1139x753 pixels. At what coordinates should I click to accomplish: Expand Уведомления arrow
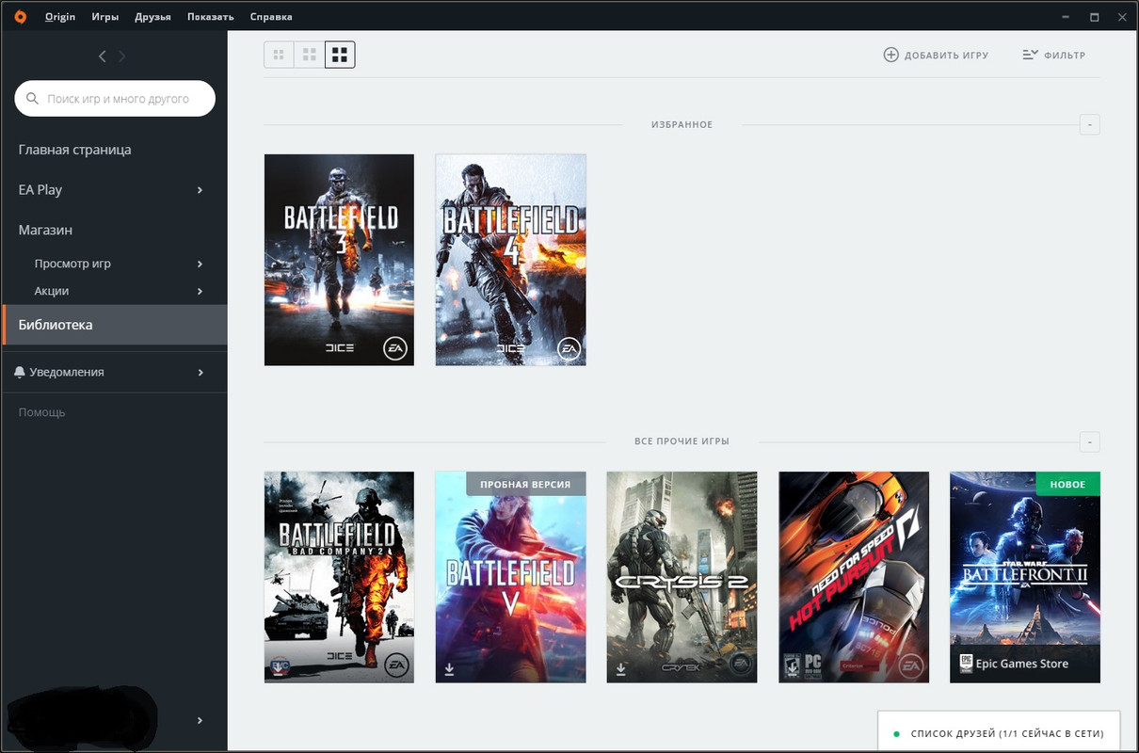tap(200, 373)
